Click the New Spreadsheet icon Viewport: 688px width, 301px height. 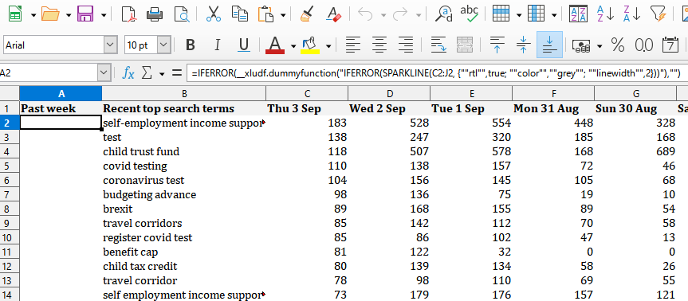point(15,14)
